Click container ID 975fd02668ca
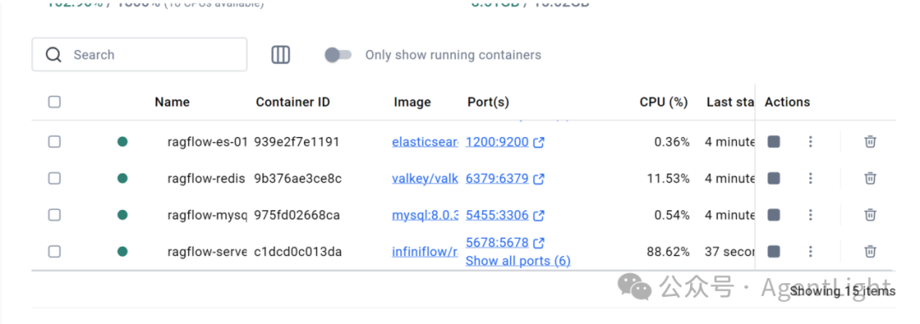 [297, 215]
